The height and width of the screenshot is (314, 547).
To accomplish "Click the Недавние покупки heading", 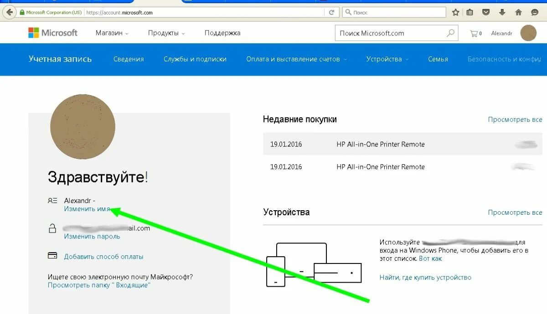I will point(300,119).
